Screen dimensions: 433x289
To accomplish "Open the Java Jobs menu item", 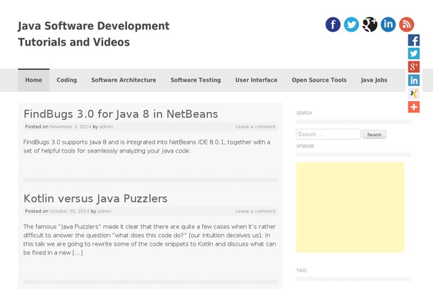I will point(374,80).
